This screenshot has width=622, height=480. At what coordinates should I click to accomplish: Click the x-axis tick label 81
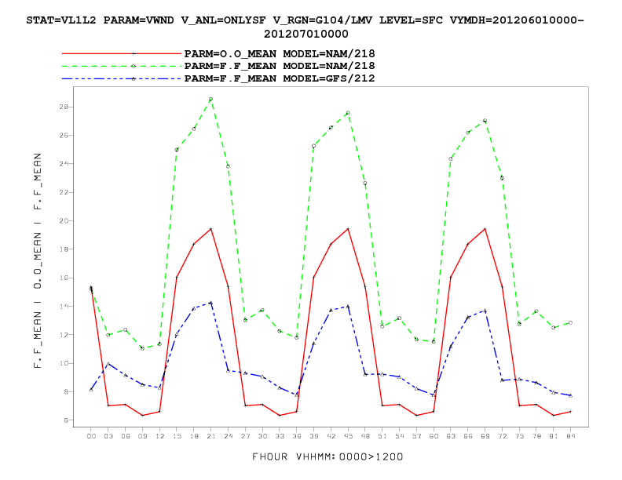click(x=554, y=436)
